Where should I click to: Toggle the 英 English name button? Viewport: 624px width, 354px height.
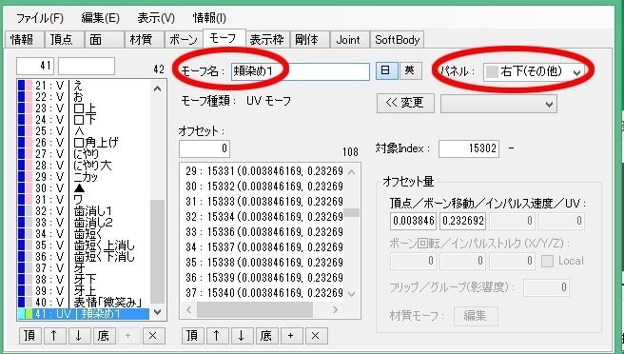pos(410,70)
